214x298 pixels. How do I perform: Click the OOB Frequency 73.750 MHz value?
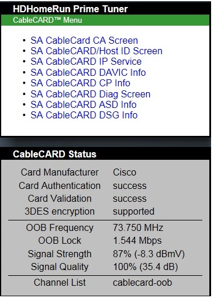pos(138,227)
